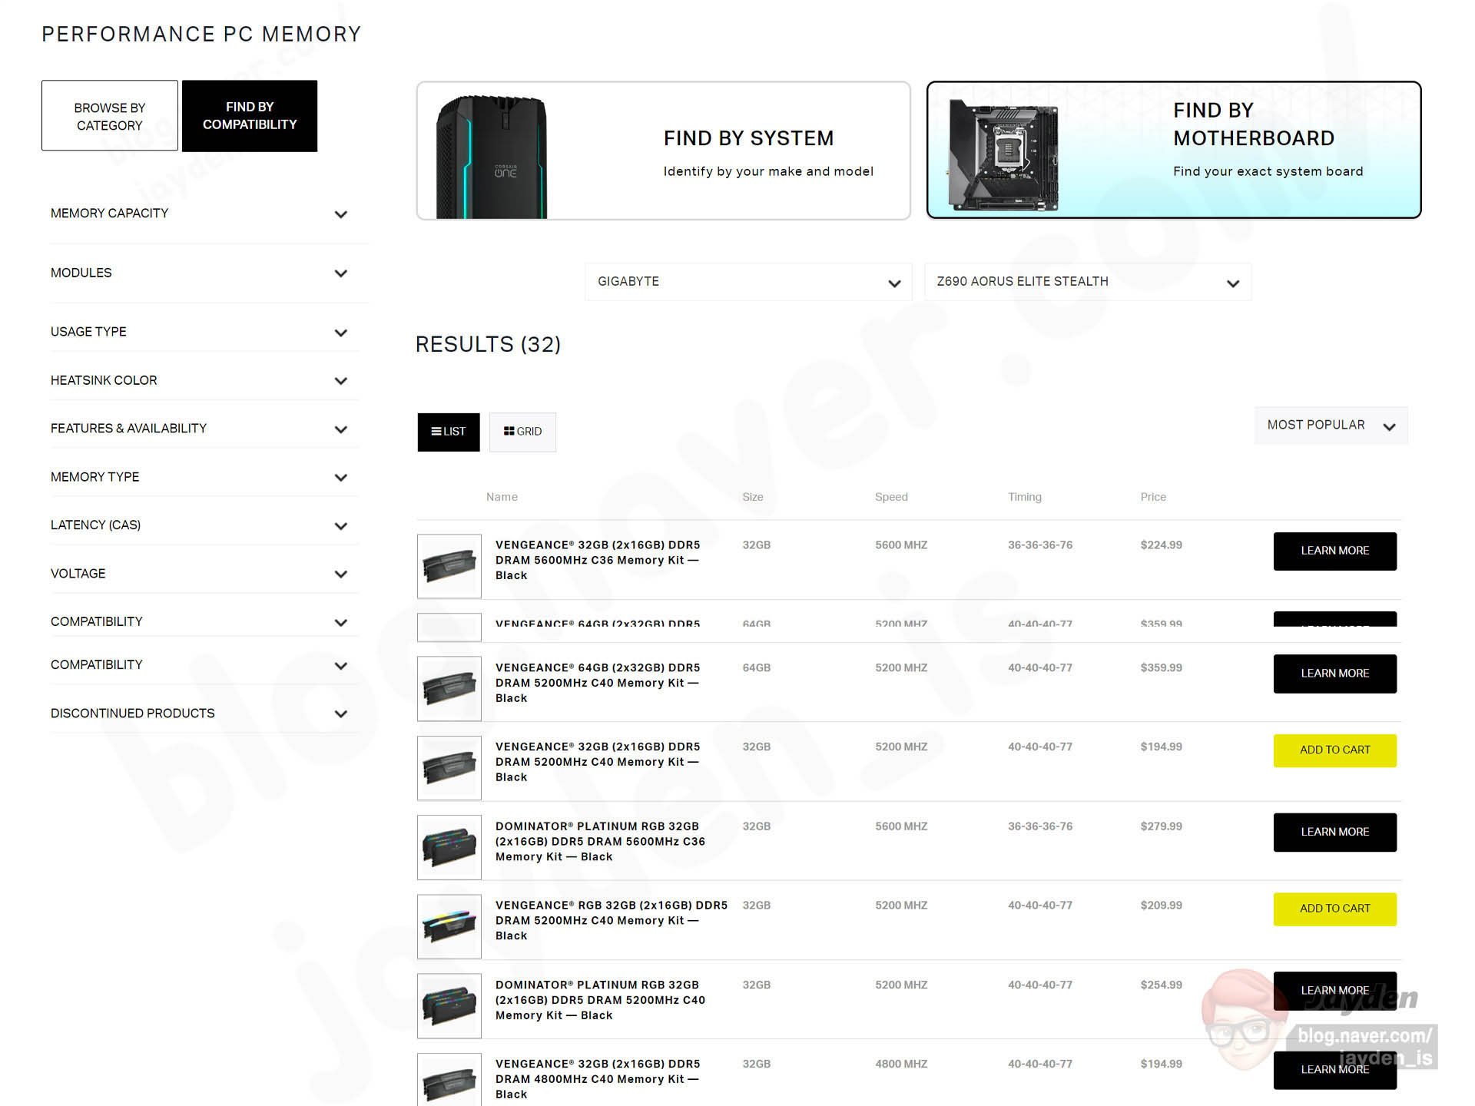Image resolution: width=1475 pixels, height=1106 pixels.
Task: Open Vengeance 64GB 5200MHz C40 product thumbnail
Action: [449, 688]
